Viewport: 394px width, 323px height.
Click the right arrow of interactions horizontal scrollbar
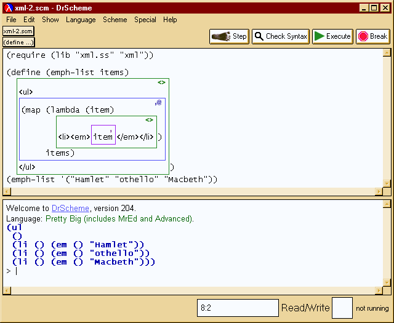379,290
